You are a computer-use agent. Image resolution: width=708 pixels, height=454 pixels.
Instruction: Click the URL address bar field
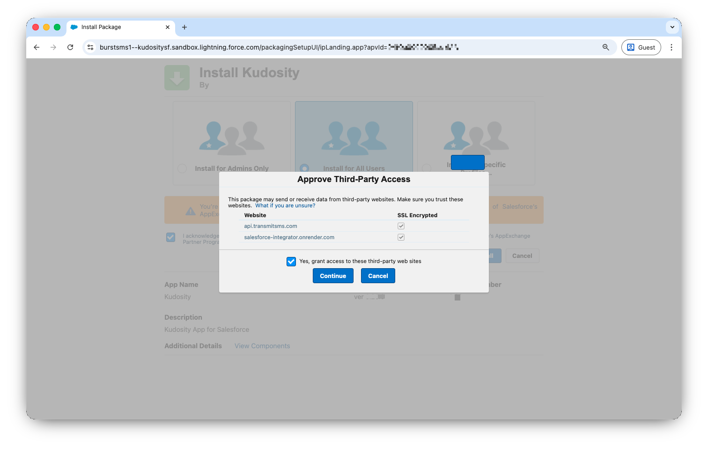tap(328, 47)
